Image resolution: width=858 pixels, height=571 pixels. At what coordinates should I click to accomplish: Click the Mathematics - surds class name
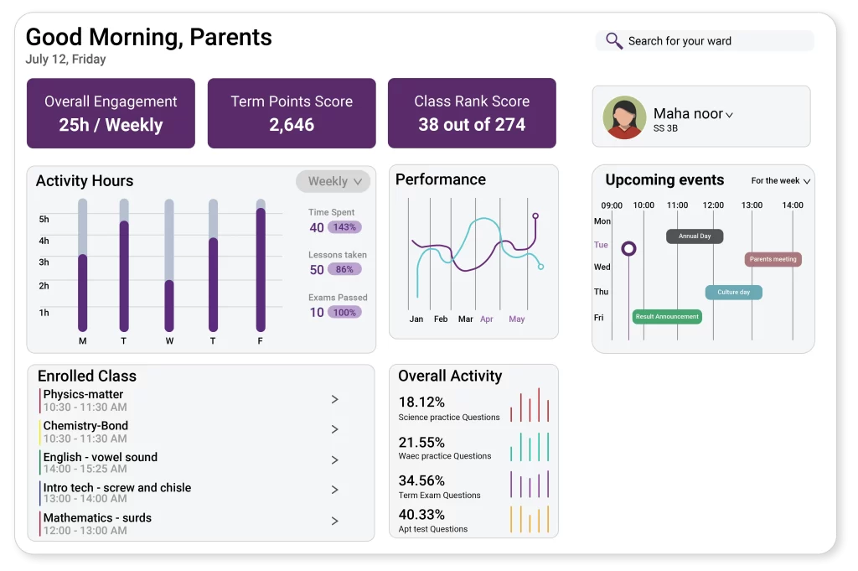(x=97, y=518)
